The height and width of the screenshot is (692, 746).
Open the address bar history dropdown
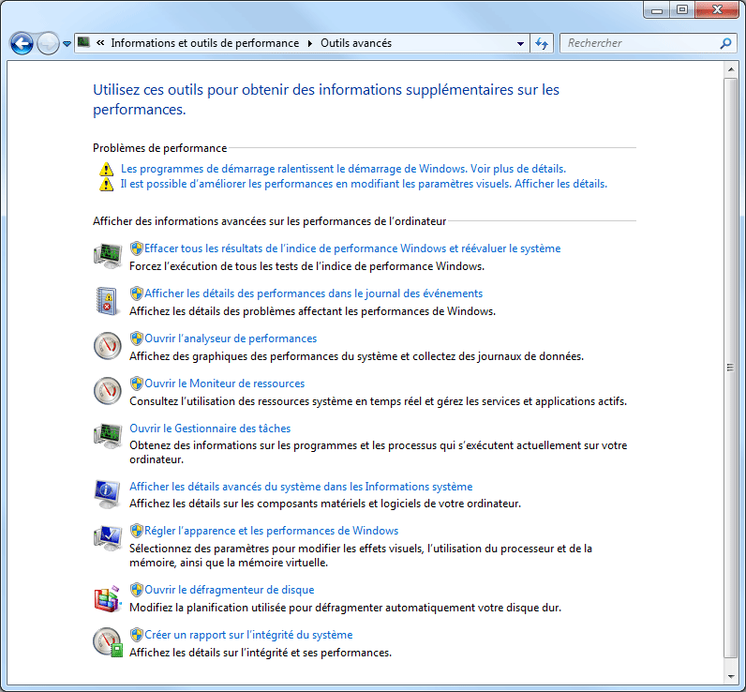[520, 43]
